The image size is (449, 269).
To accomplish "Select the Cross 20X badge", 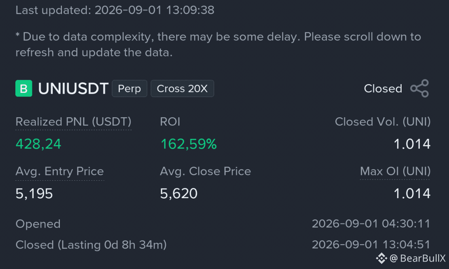I will pyautogui.click(x=182, y=89).
